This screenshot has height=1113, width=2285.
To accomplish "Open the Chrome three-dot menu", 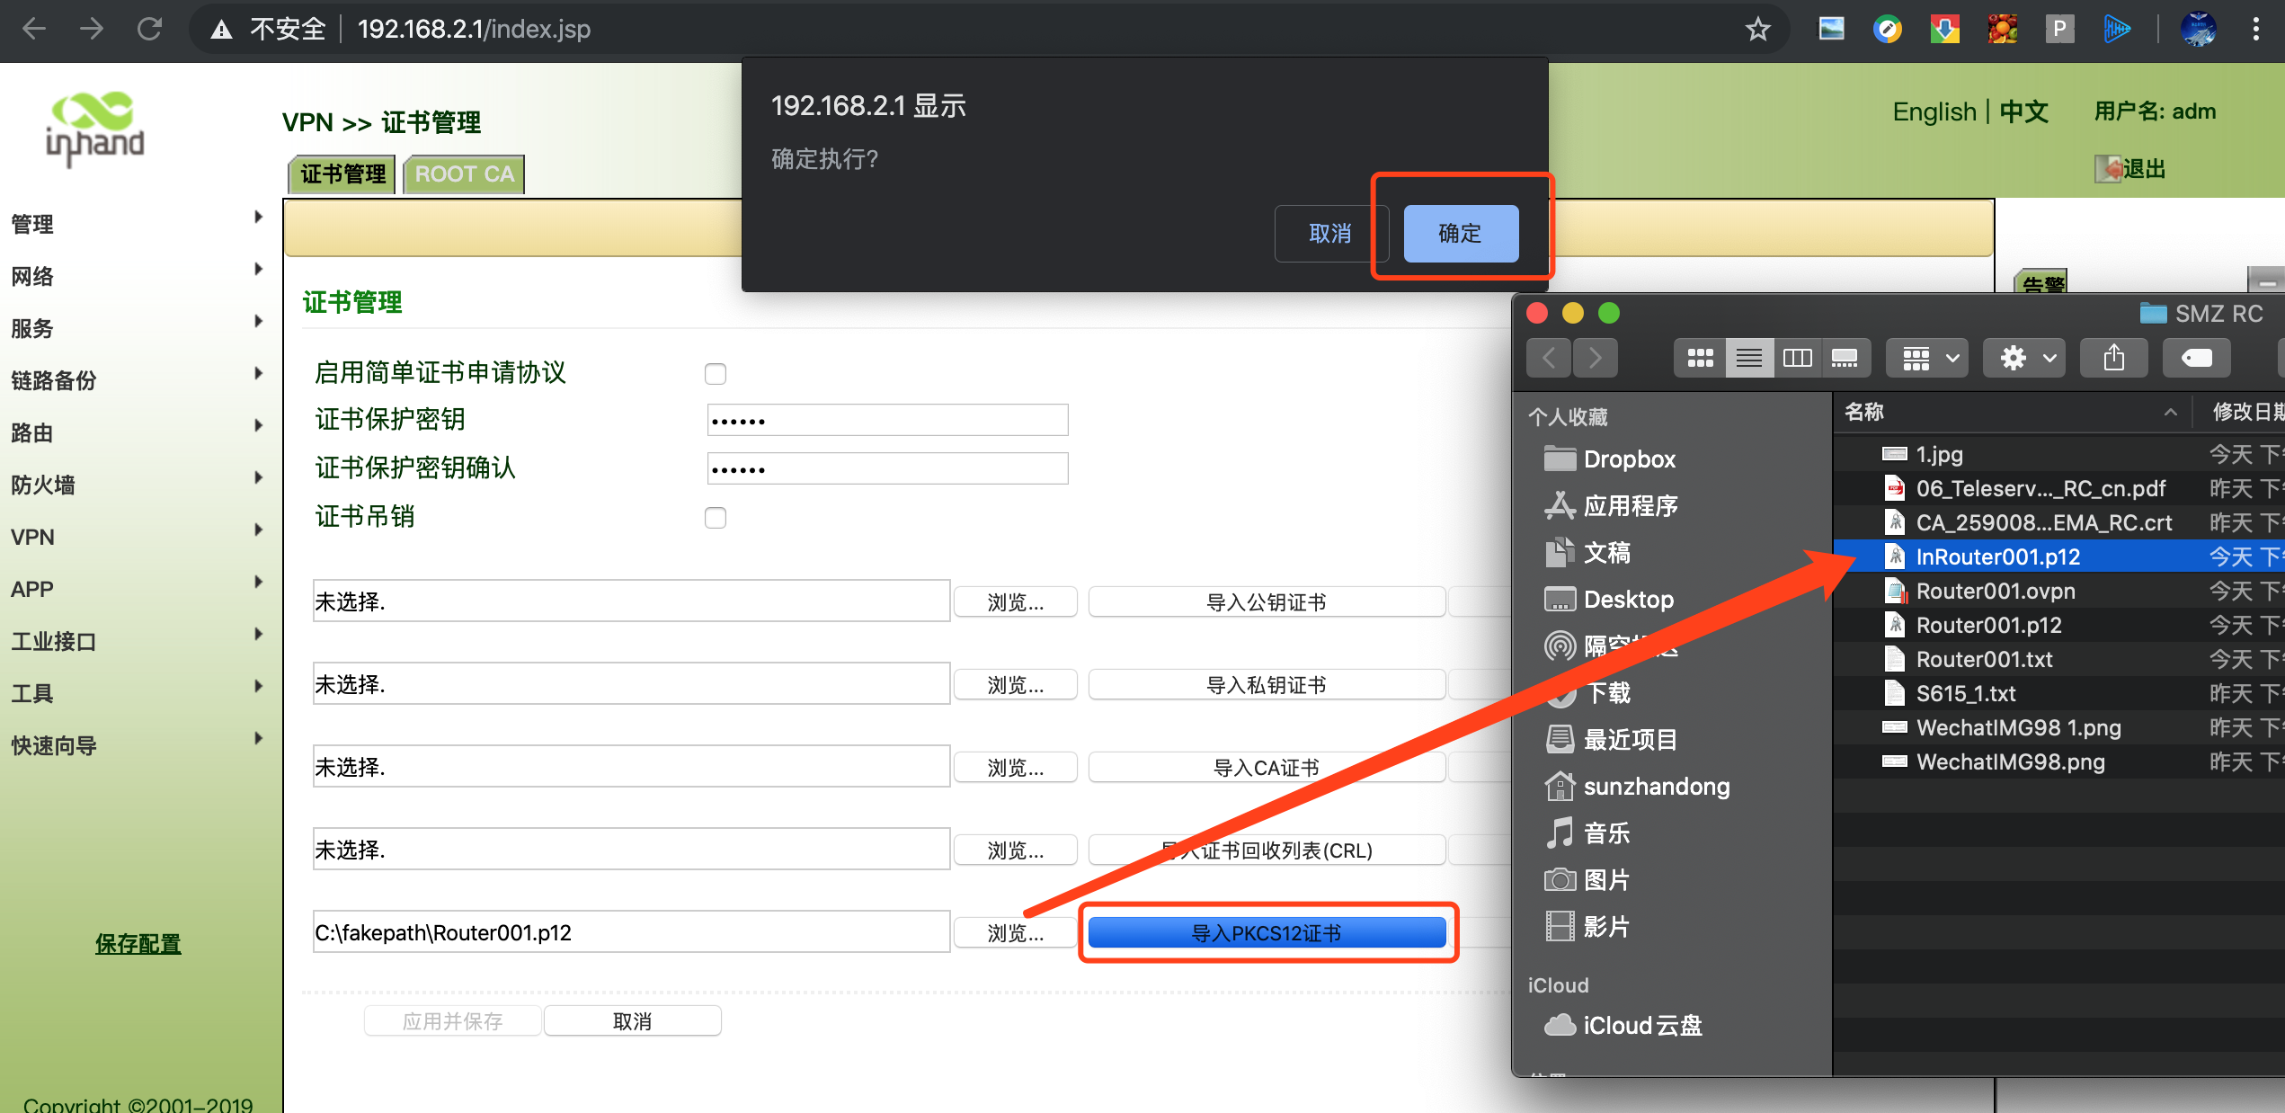I will [2255, 30].
